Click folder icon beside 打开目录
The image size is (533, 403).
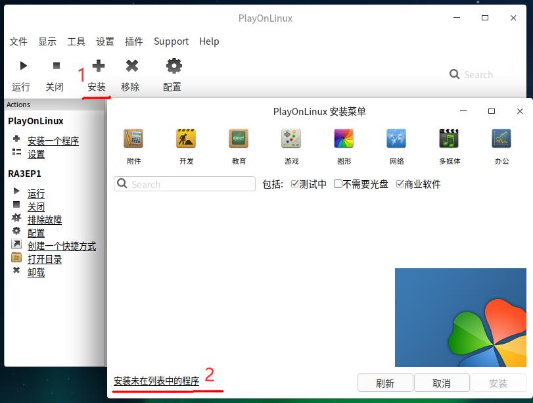click(x=16, y=258)
